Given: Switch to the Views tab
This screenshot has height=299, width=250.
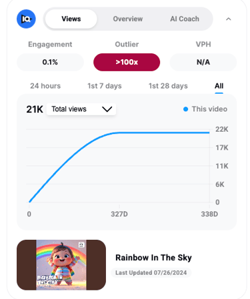Looking at the screenshot, I should (71, 19).
